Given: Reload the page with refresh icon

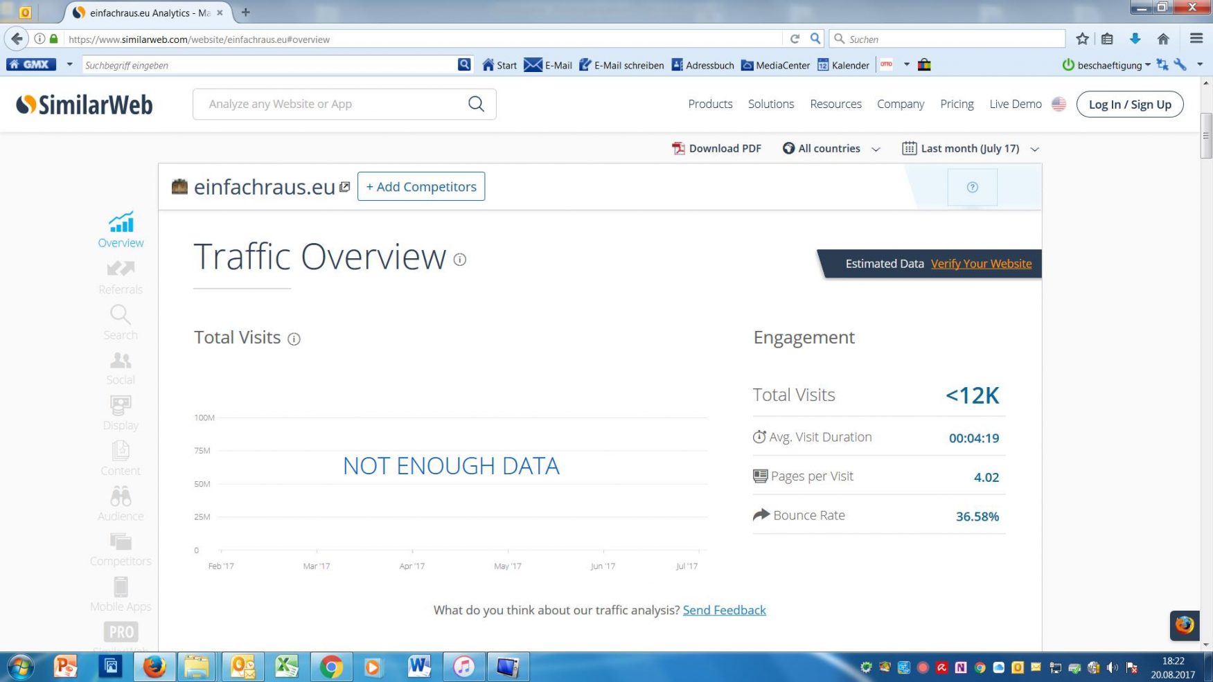Looking at the screenshot, I should click(x=795, y=39).
